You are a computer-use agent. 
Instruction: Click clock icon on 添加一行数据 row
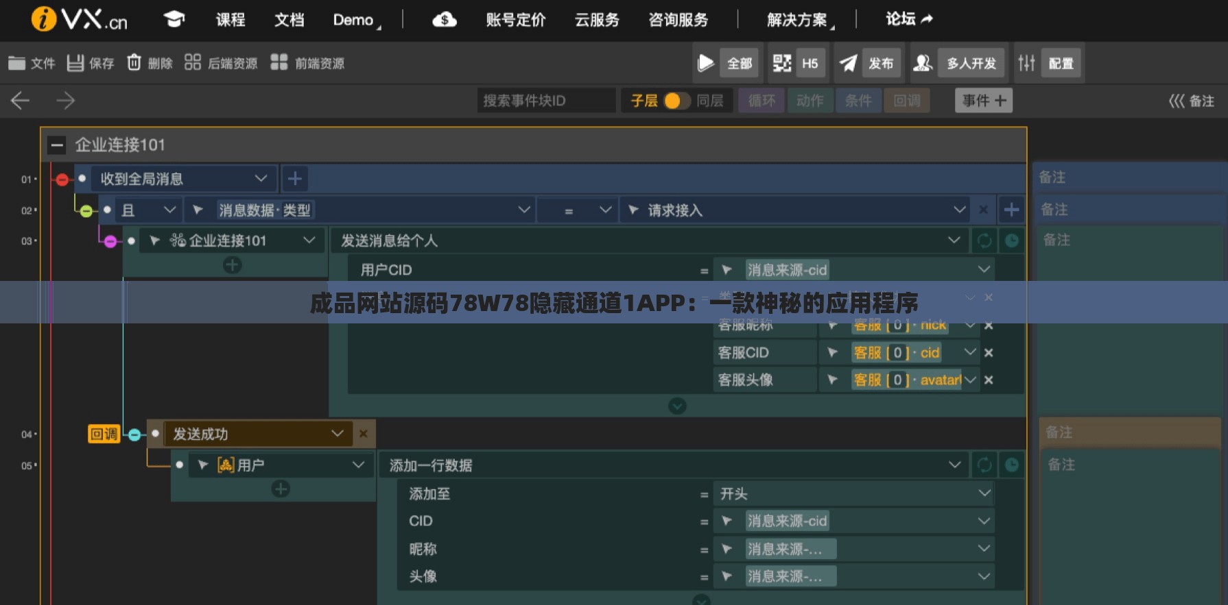pos(1011,465)
